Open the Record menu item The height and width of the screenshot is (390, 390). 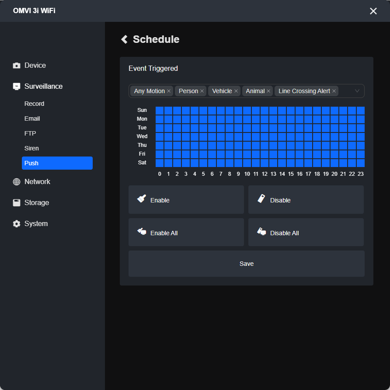tap(35, 104)
